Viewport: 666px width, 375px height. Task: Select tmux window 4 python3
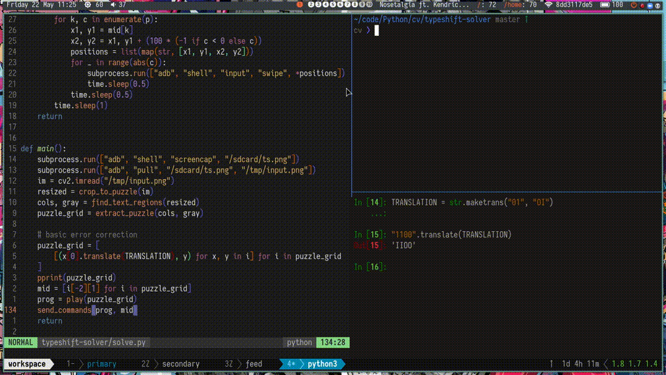313,364
